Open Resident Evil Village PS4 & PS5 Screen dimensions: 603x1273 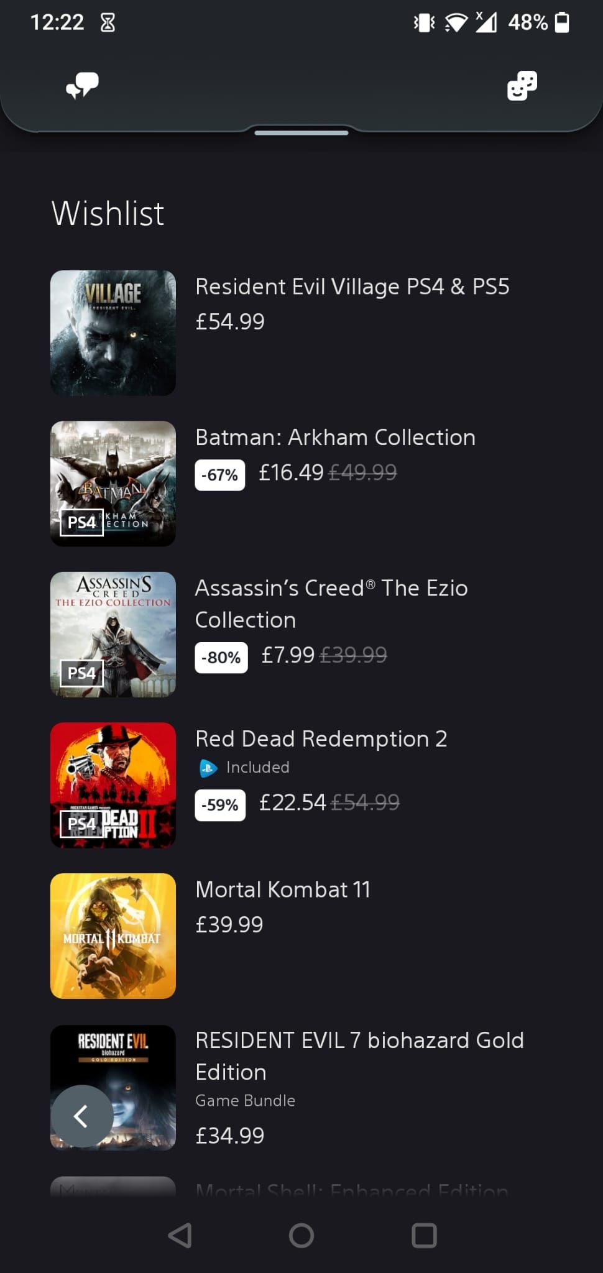pyautogui.click(x=352, y=287)
